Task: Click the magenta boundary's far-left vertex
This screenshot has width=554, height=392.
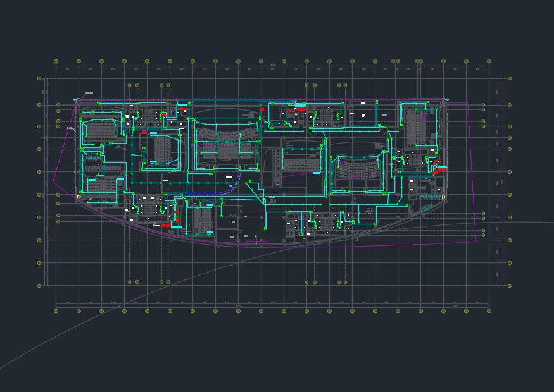Action: pos(53,183)
